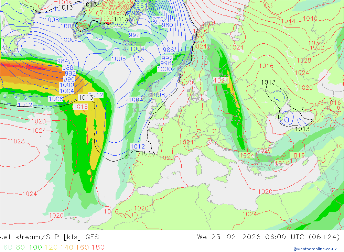
Task: Click the 160 kts legend value
Action: click(x=82, y=247)
